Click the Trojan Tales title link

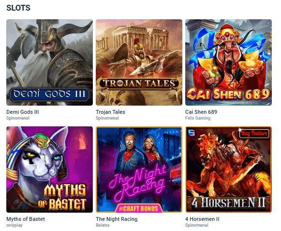(x=110, y=112)
